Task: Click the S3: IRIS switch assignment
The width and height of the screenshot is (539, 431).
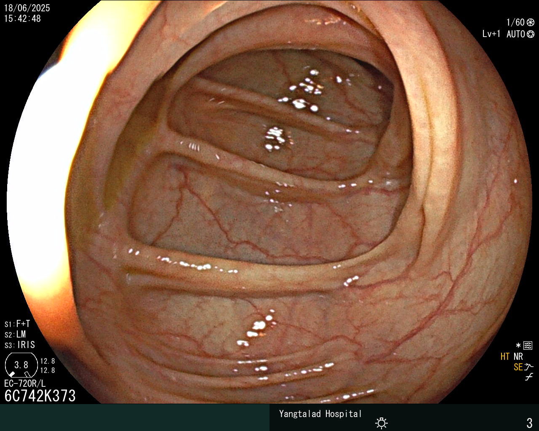Action: pos(20,345)
